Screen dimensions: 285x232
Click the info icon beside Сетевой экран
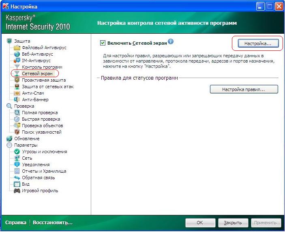pyautogui.click(x=171, y=41)
